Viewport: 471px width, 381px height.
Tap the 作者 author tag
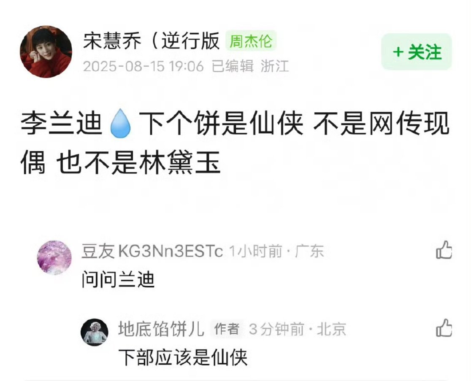coord(227,329)
